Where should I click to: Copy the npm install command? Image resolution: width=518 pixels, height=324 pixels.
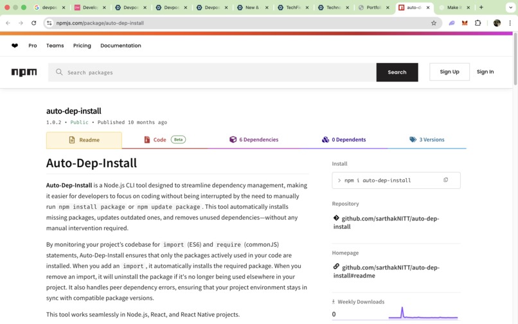(445, 180)
